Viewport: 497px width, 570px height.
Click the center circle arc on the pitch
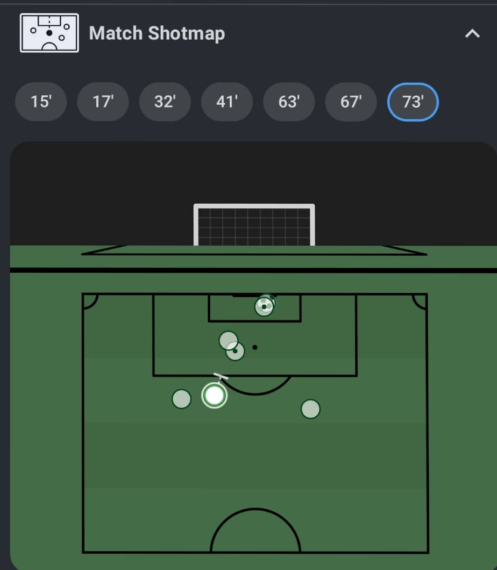pos(256,530)
